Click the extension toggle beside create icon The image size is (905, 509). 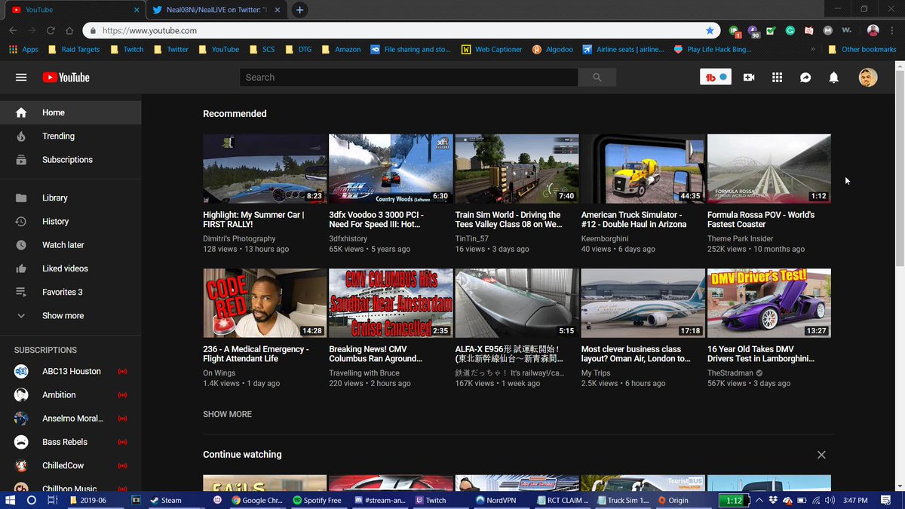[716, 77]
